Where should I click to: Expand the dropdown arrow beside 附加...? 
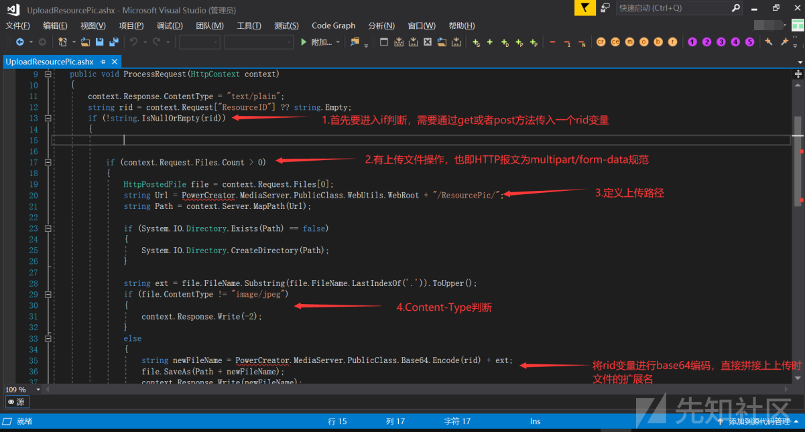338,42
